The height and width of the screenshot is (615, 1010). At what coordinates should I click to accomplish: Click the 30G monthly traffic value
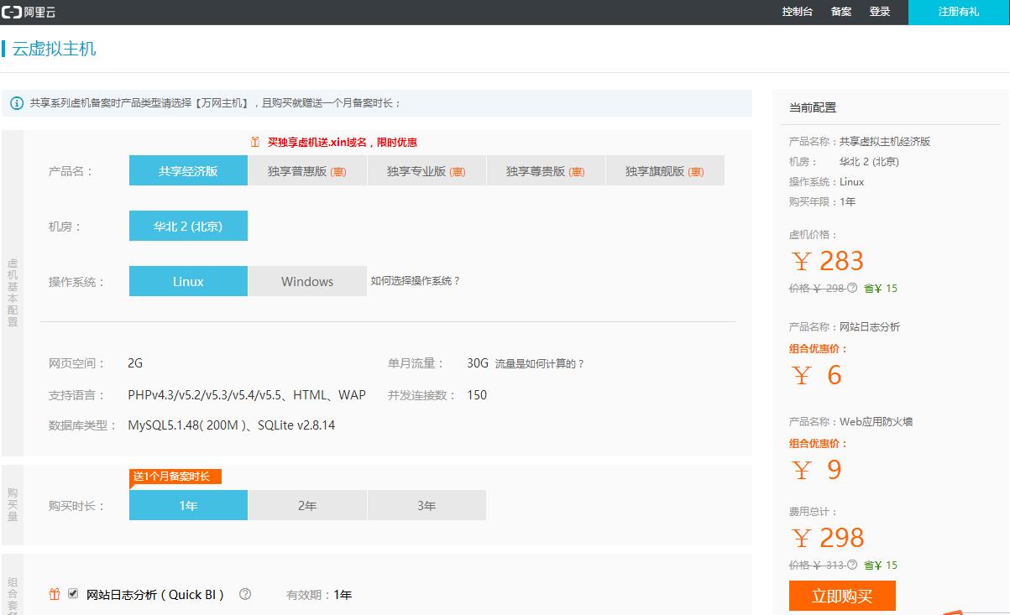pos(478,363)
